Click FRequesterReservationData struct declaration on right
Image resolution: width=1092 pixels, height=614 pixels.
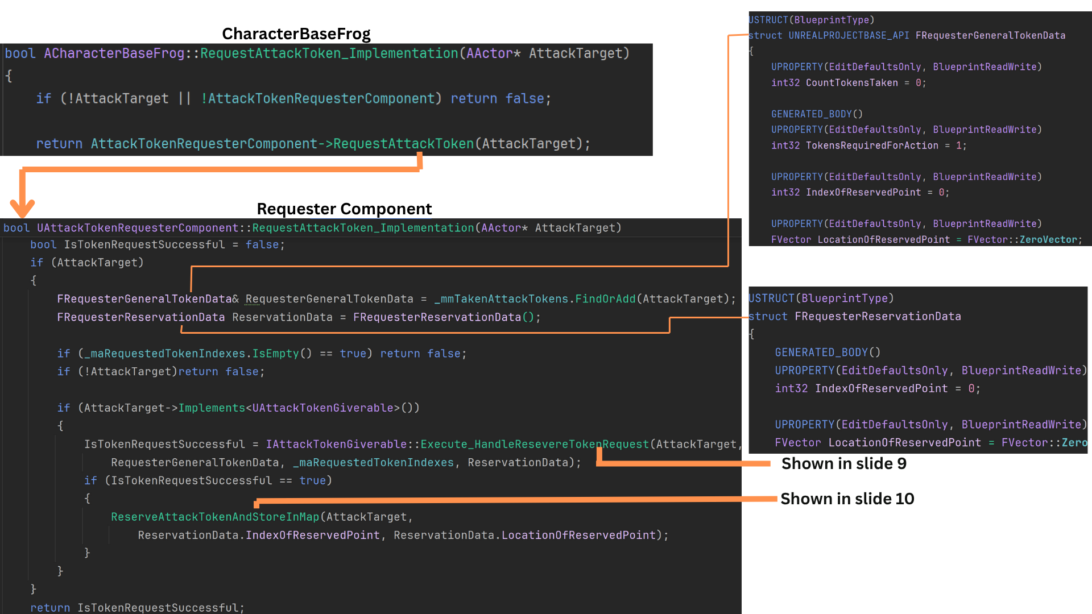877,316
